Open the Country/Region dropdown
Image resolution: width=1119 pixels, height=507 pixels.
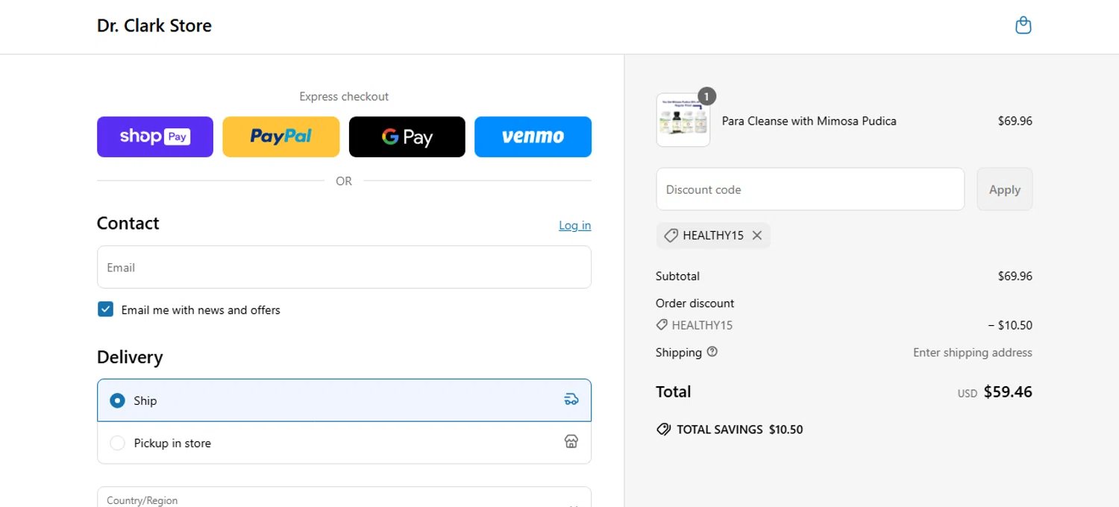coord(344,498)
